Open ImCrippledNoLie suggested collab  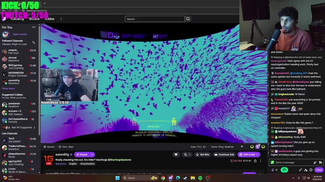tap(19, 120)
